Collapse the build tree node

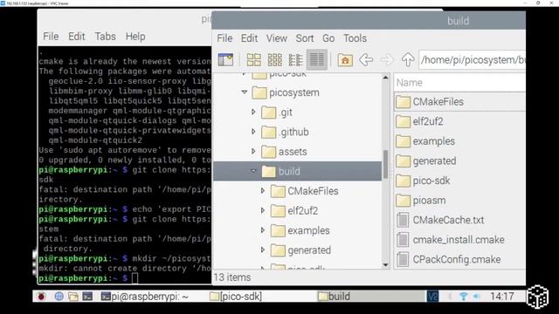coord(253,171)
